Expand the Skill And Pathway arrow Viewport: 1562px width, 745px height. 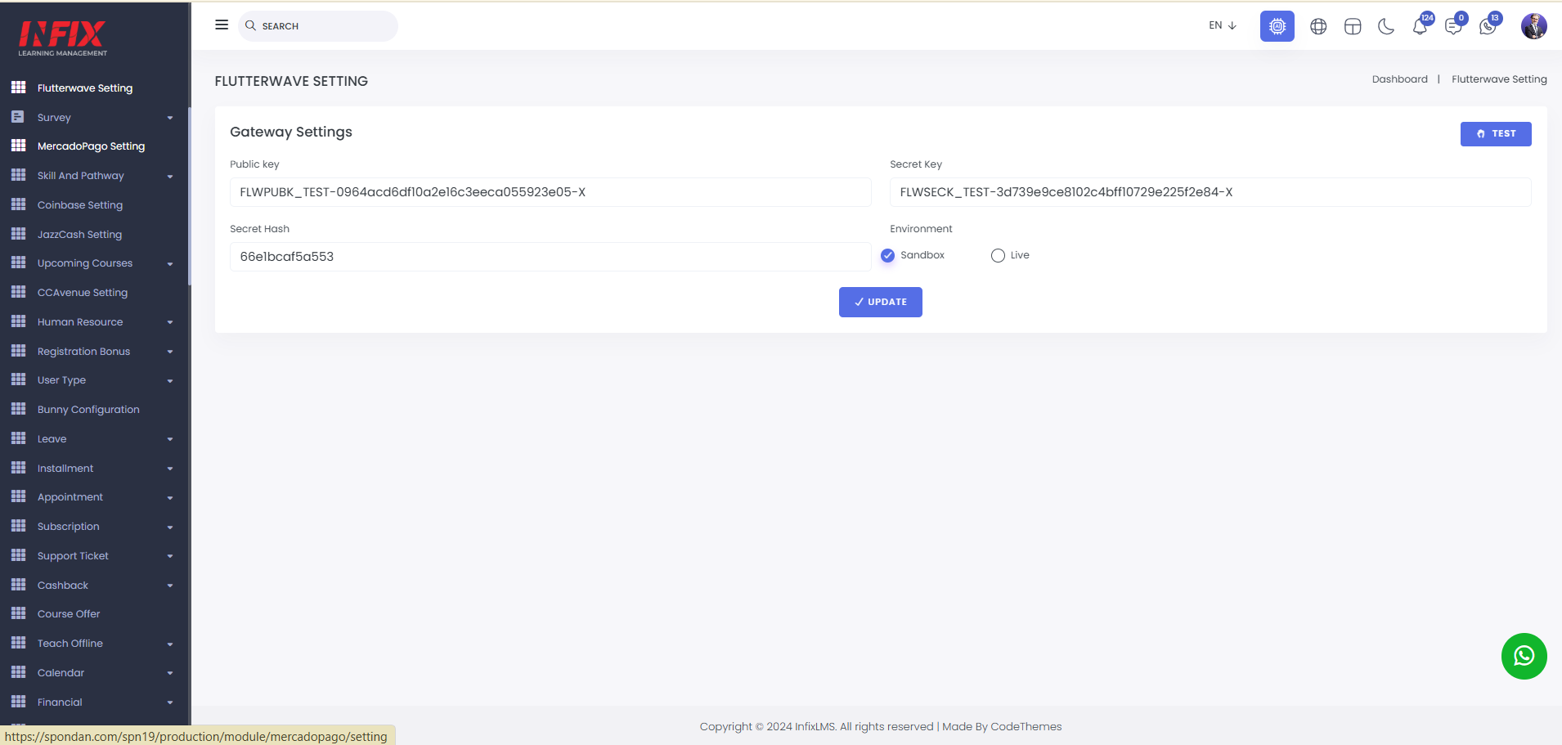tap(170, 176)
